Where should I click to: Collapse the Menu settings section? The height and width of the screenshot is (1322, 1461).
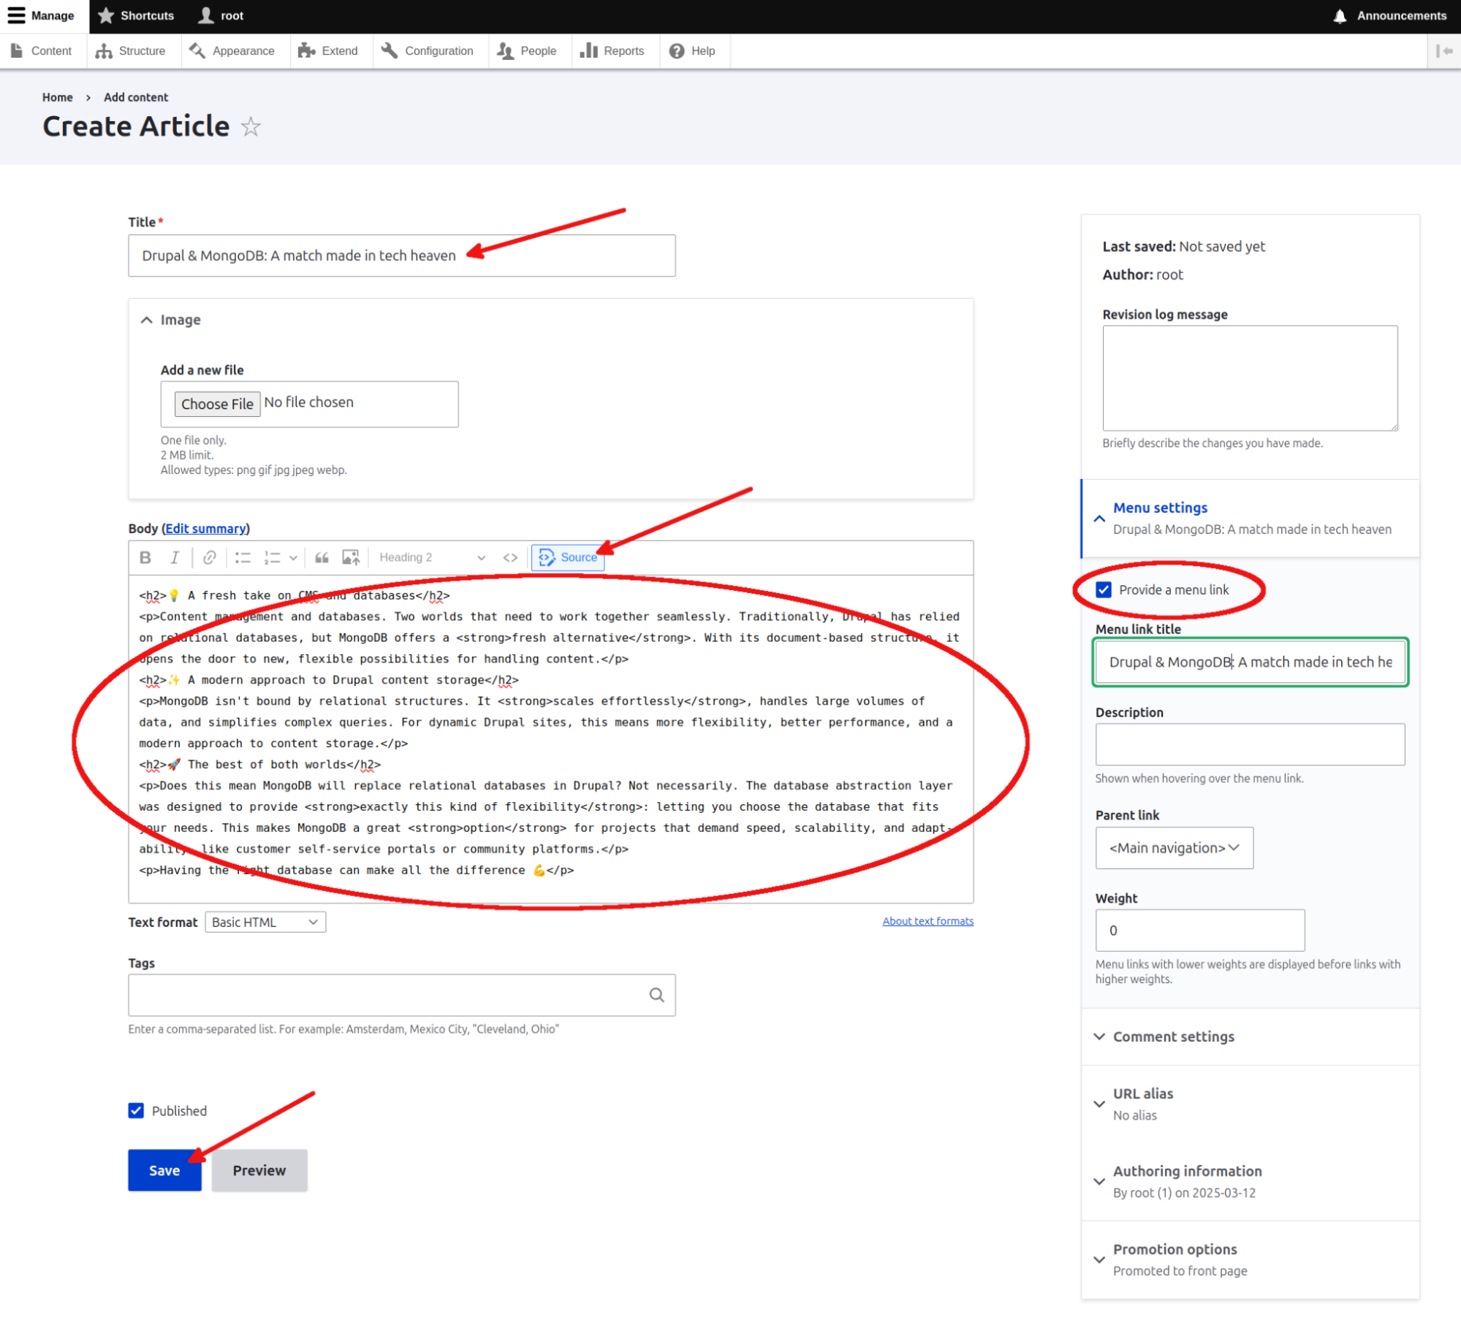1250,519
